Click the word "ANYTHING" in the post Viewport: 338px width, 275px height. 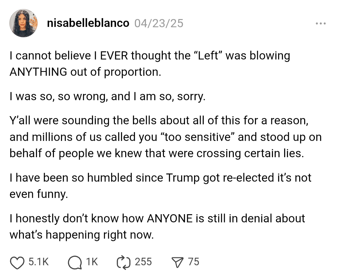point(38,72)
